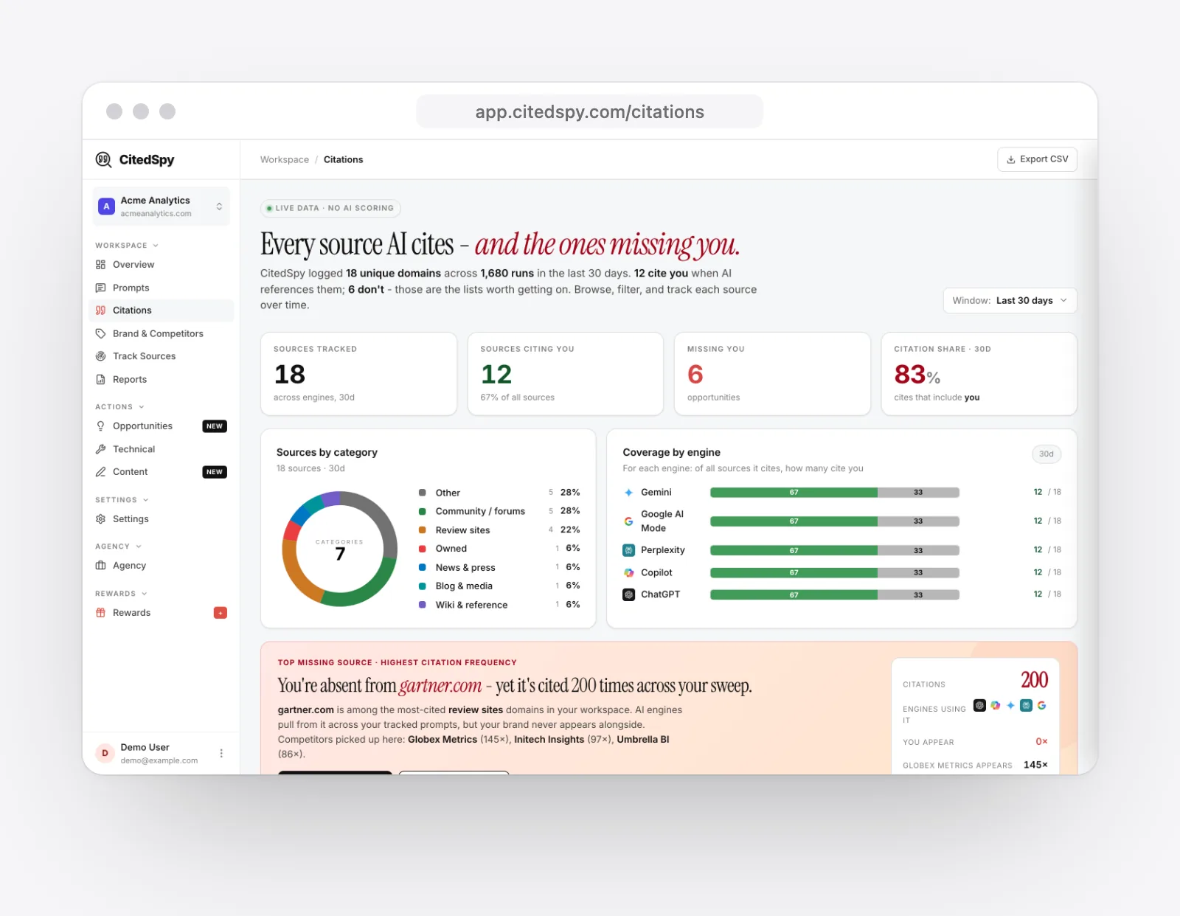This screenshot has width=1180, height=916.
Task: Click the Citations quote icon
Action: [x=101, y=310]
